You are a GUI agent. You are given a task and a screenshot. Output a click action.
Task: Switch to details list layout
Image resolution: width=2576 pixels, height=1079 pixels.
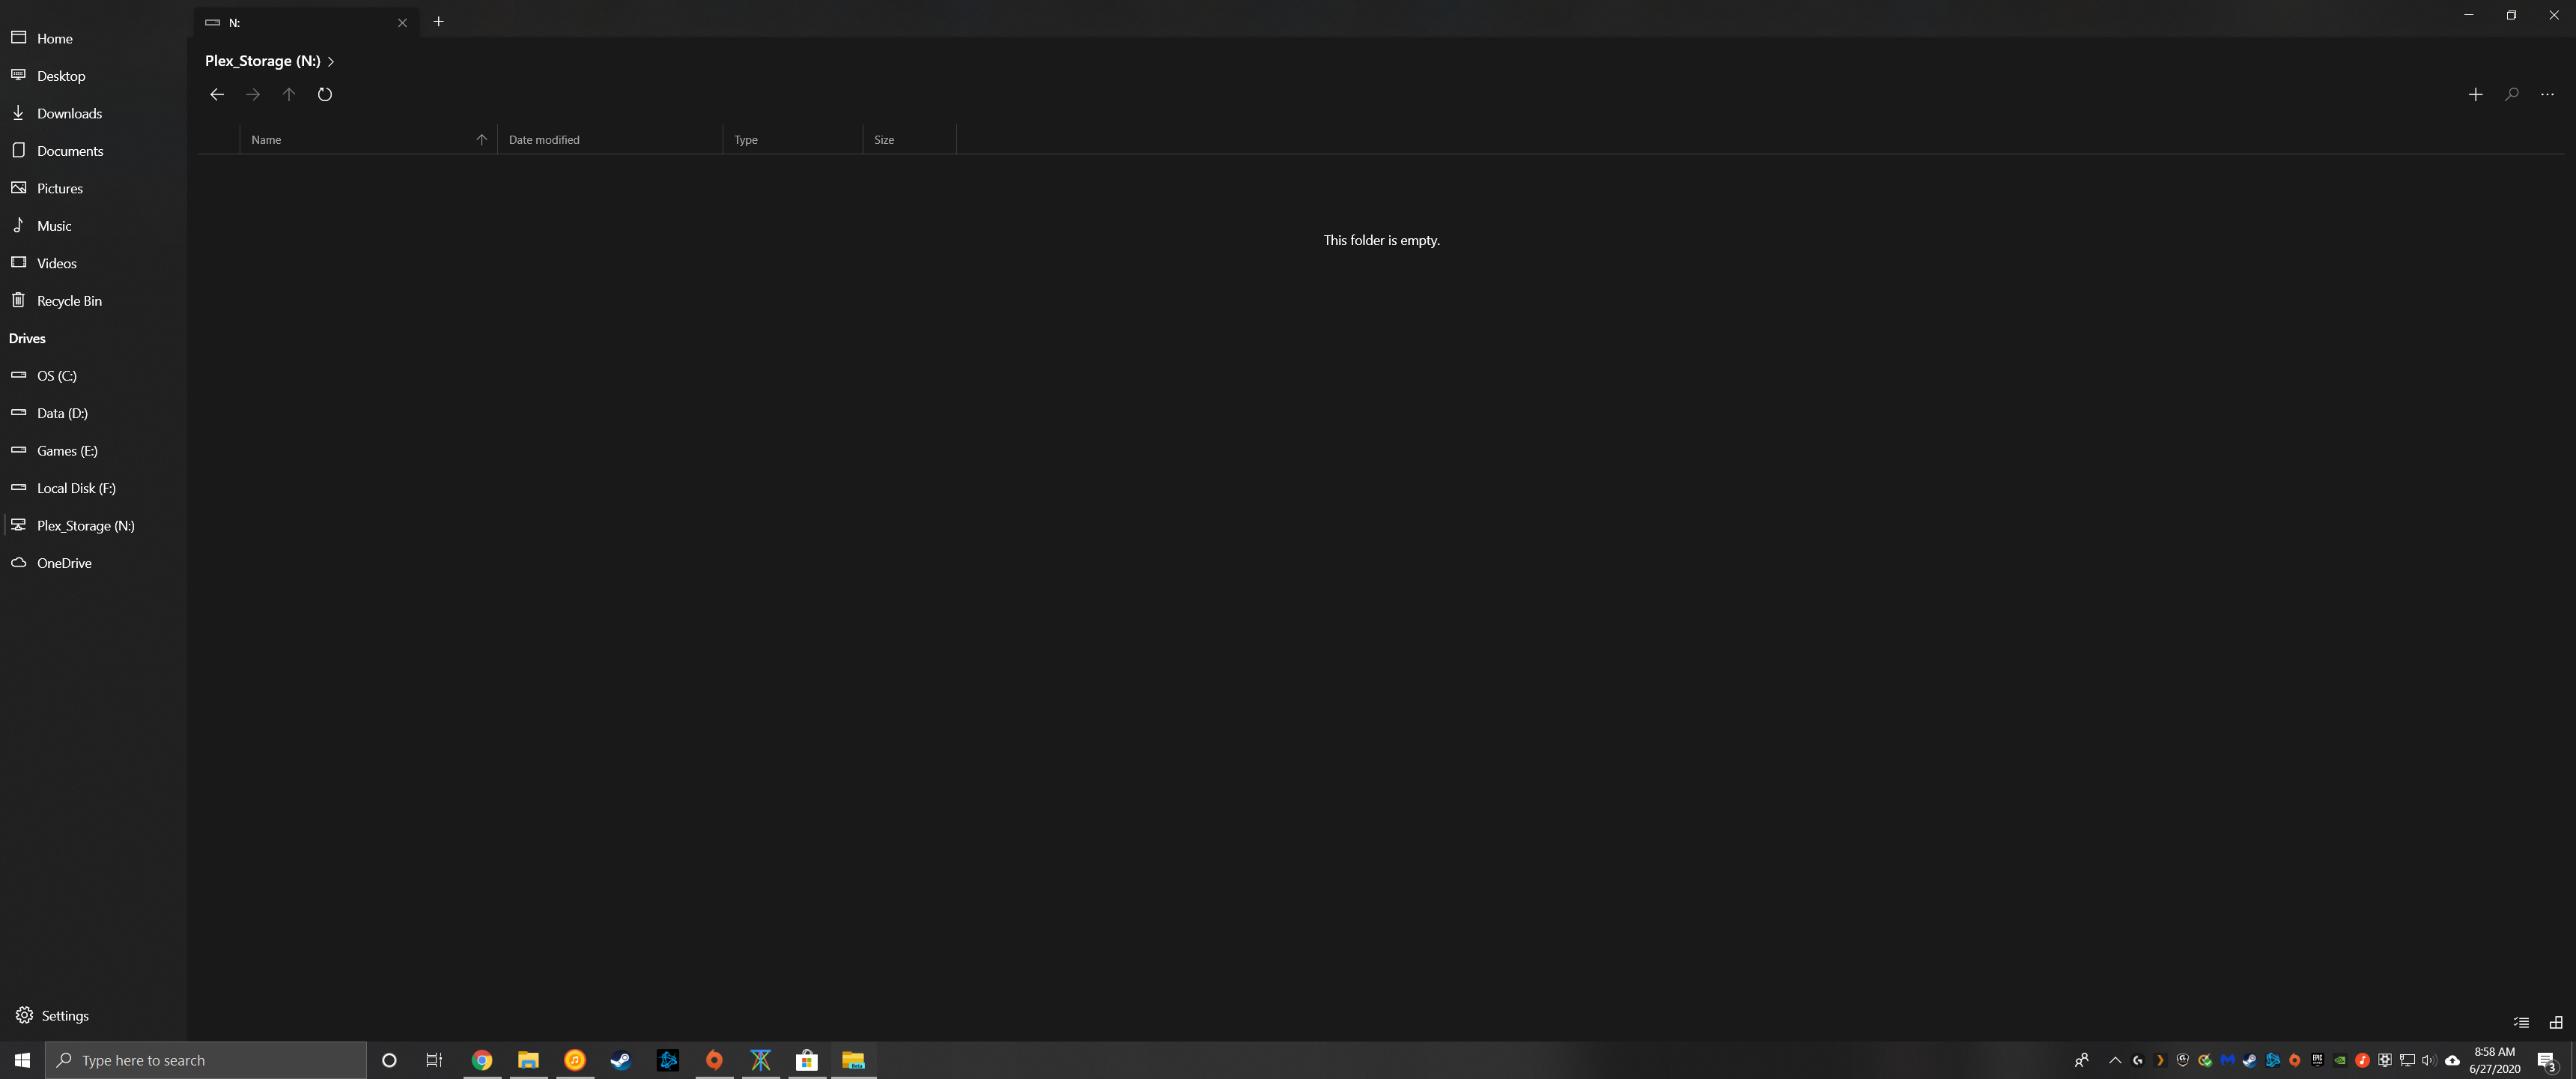pyautogui.click(x=2521, y=1022)
